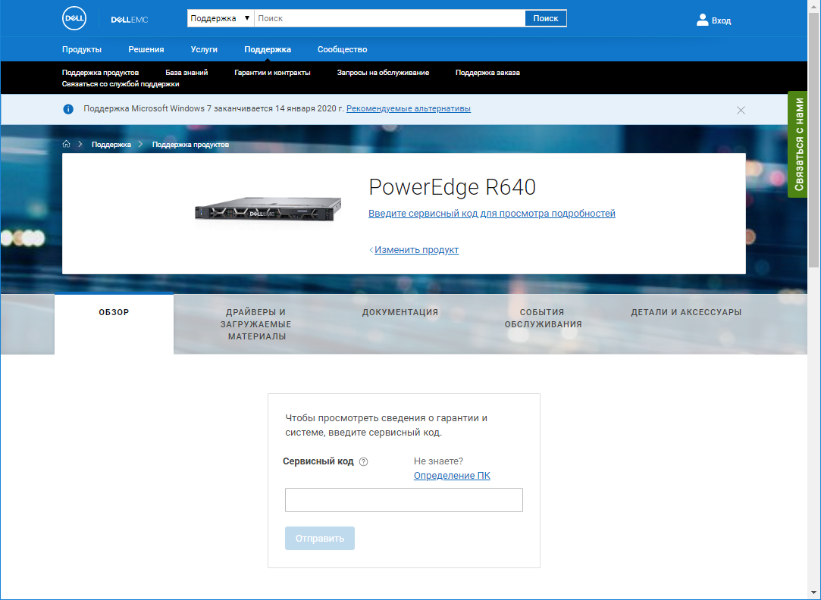Click the PowerEdge R640 heading
The width and height of the screenshot is (821, 600).
point(453,187)
